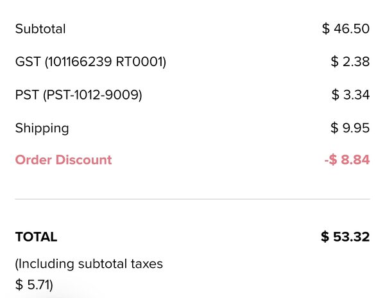
Task: Click the pink Order Discount text
Action: click(63, 160)
